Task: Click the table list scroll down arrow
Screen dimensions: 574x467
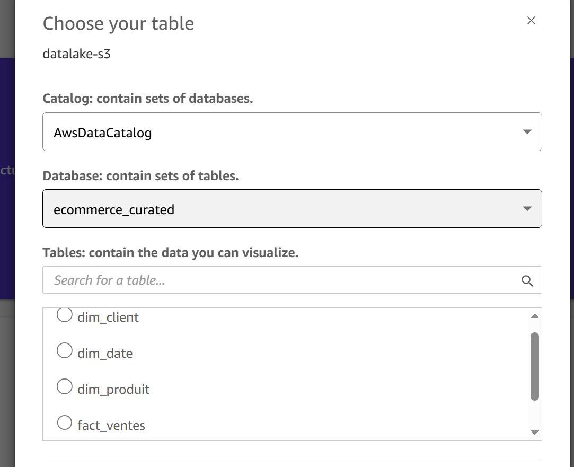Action: coord(534,433)
